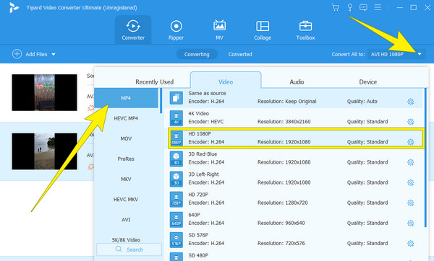Select AVI in the format list
Viewport: 434px width, 261px height.
coord(126,220)
